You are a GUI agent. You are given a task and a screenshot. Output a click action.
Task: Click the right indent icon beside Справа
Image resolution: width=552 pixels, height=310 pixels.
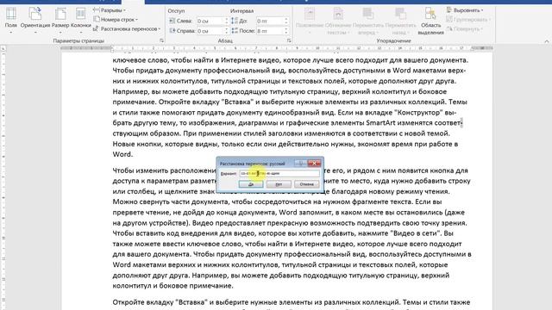(172, 31)
